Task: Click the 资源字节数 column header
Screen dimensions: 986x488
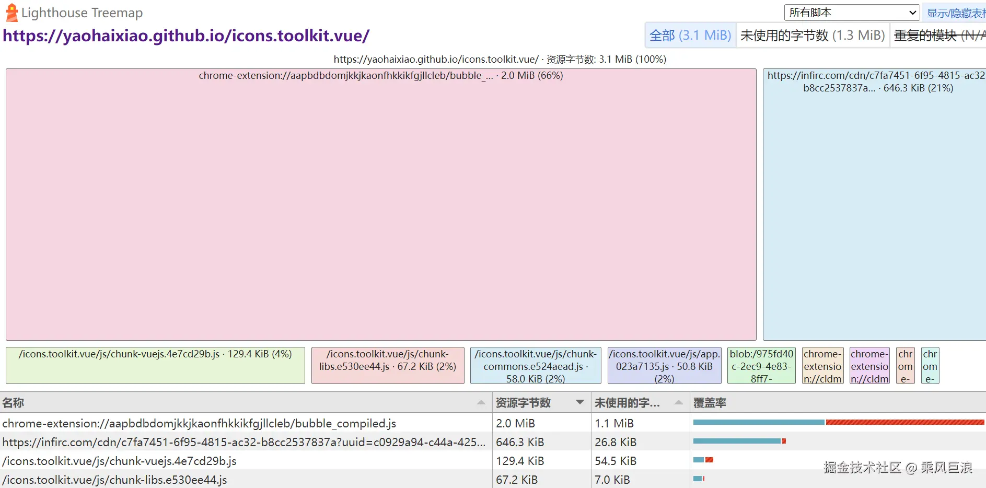Action: pos(541,402)
